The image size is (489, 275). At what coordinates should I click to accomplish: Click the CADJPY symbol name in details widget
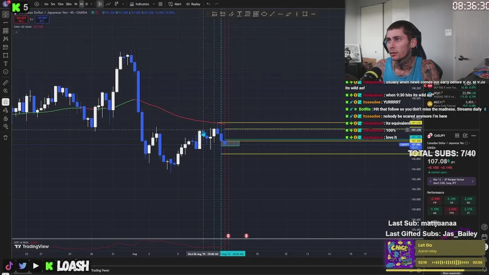(439, 136)
